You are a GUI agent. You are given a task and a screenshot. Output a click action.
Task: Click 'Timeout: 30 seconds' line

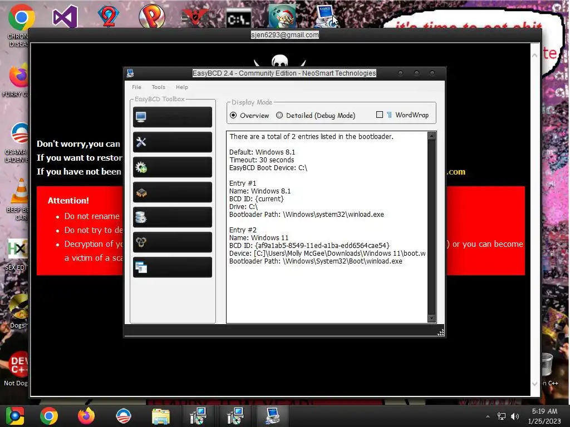[262, 160]
